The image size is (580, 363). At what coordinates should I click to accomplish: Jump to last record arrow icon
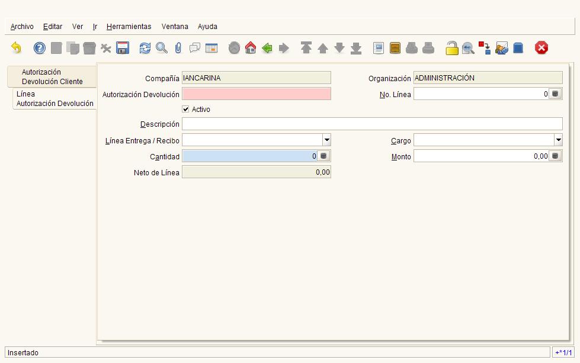[x=356, y=48]
